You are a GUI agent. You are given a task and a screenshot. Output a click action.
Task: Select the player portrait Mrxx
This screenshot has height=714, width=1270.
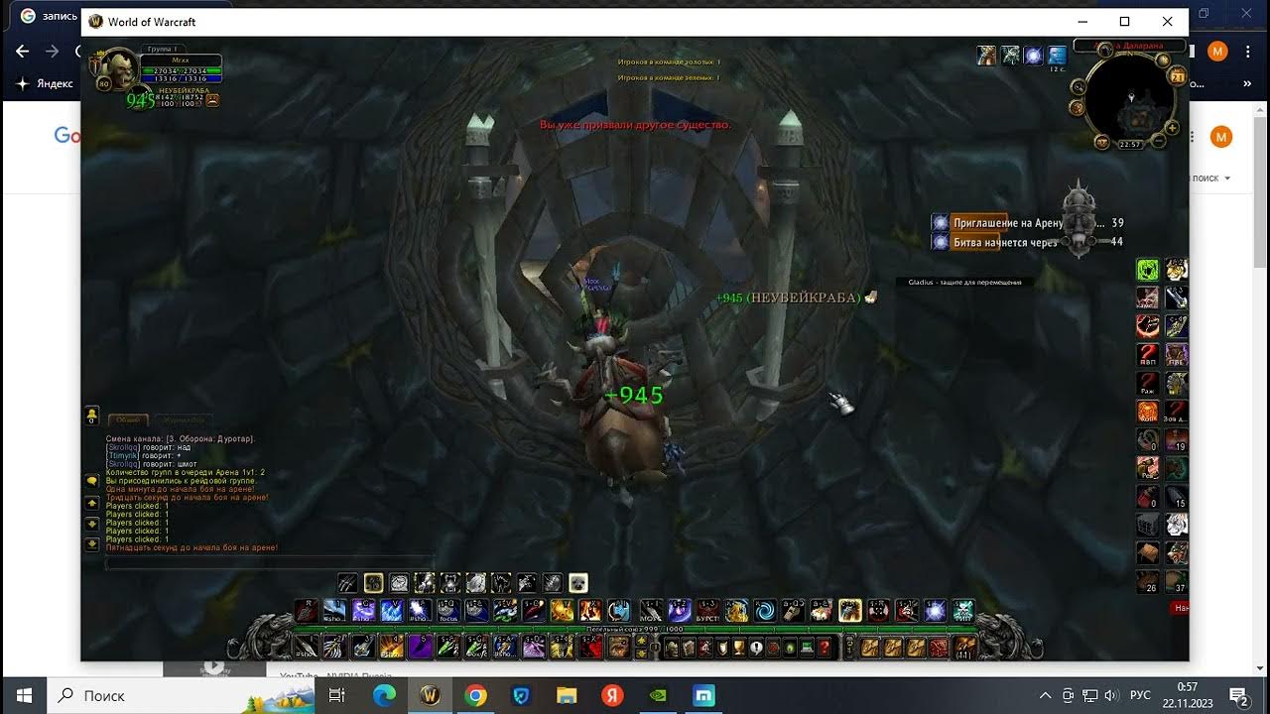click(117, 69)
